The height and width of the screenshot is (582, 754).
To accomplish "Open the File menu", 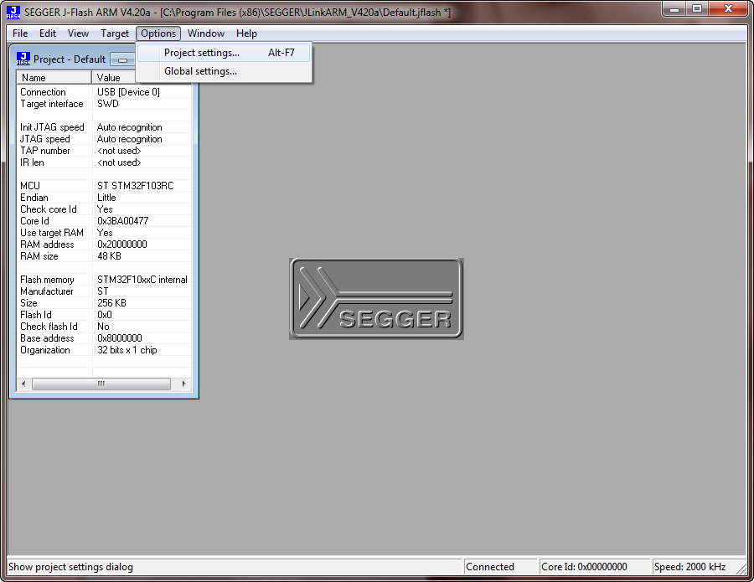I will [20, 33].
